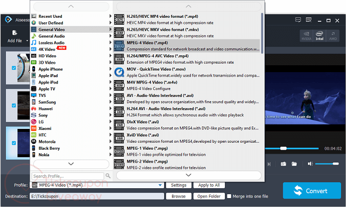The width and height of the screenshot is (346, 207).
Task: Click the menu list icon in title bar
Action: pyautogui.click(x=308, y=20)
